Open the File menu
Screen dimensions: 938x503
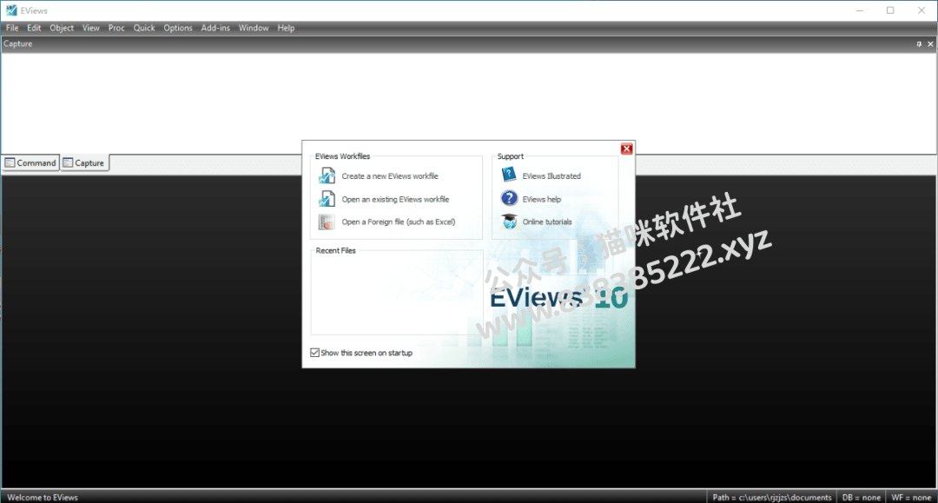click(12, 28)
